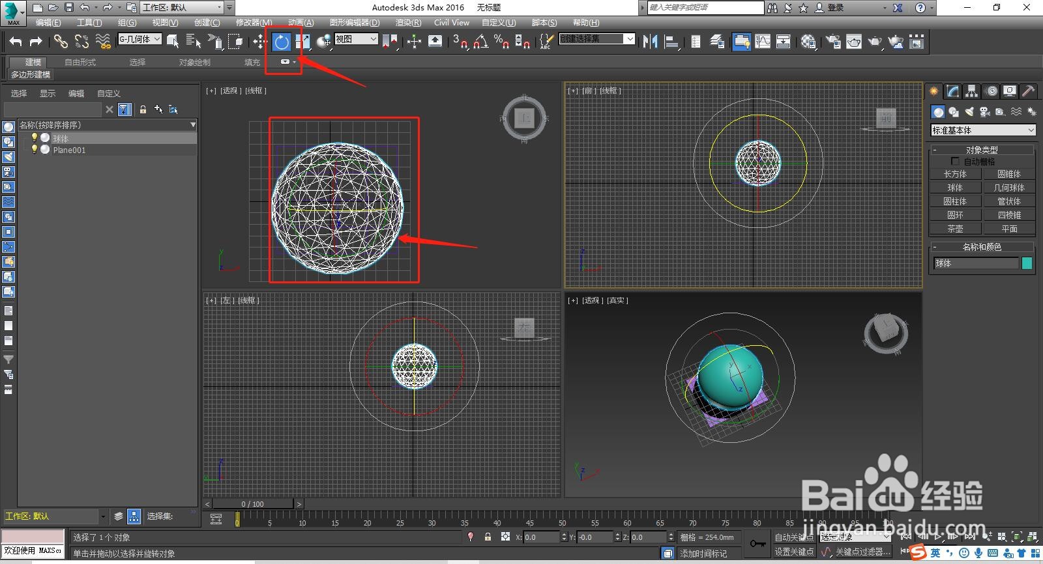The width and height of the screenshot is (1043, 564).
Task: Toggle the Percent Snap button
Action: click(x=501, y=42)
